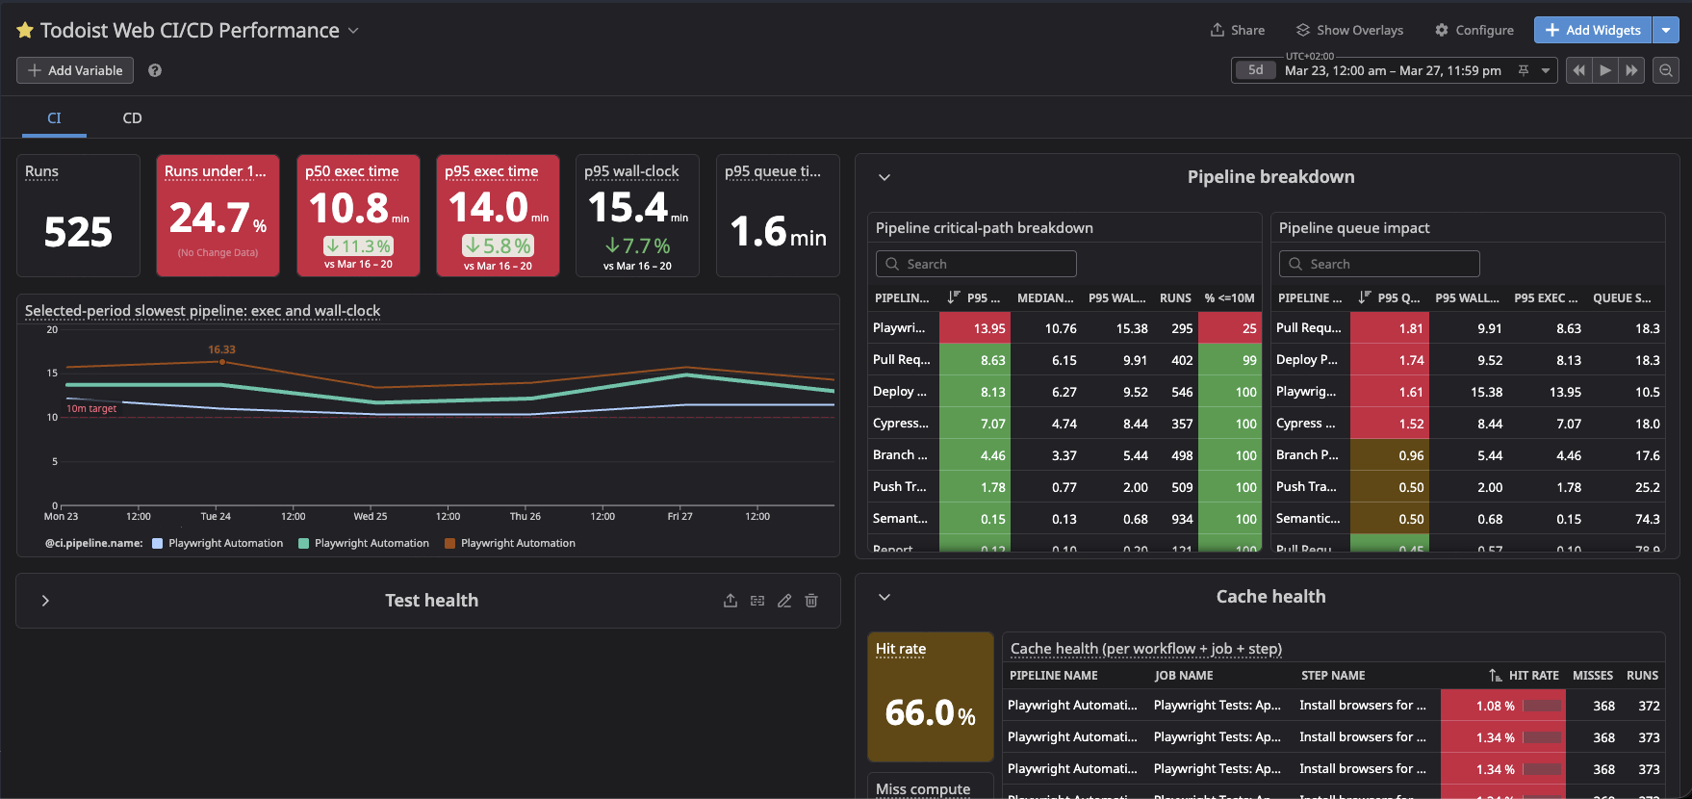Click the JOB NAME column header
1692x799 pixels.
pos(1184,675)
